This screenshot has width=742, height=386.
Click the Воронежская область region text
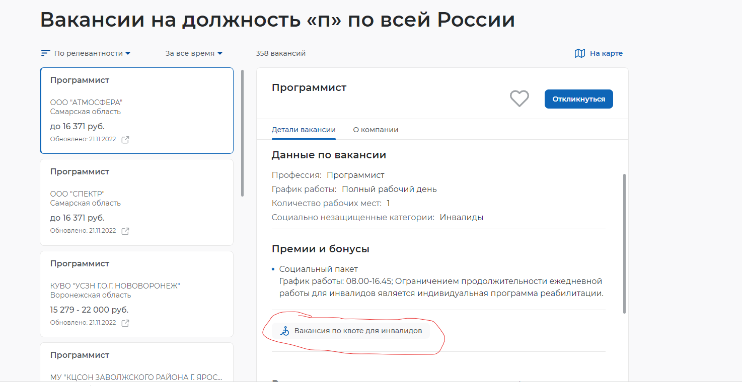[91, 295]
